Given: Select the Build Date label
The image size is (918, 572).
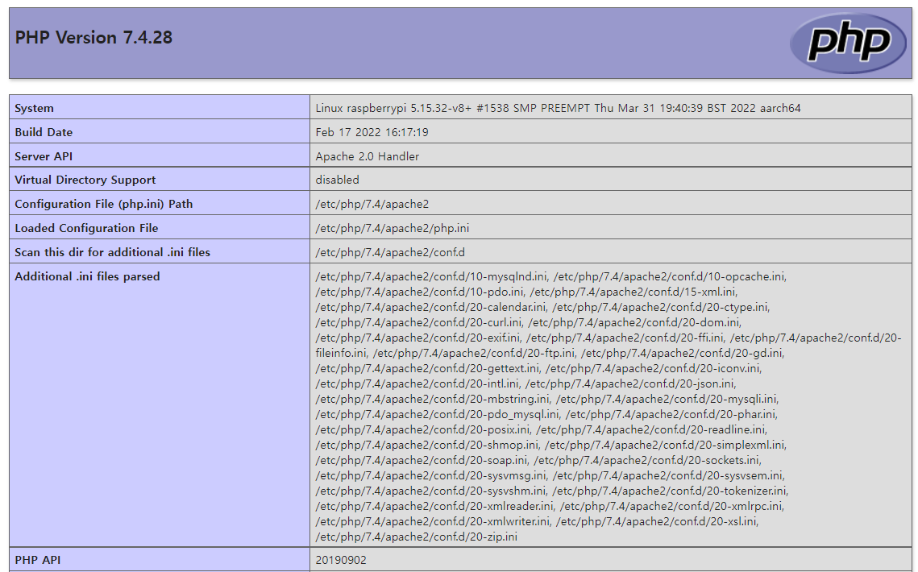Looking at the screenshot, I should click(44, 132).
